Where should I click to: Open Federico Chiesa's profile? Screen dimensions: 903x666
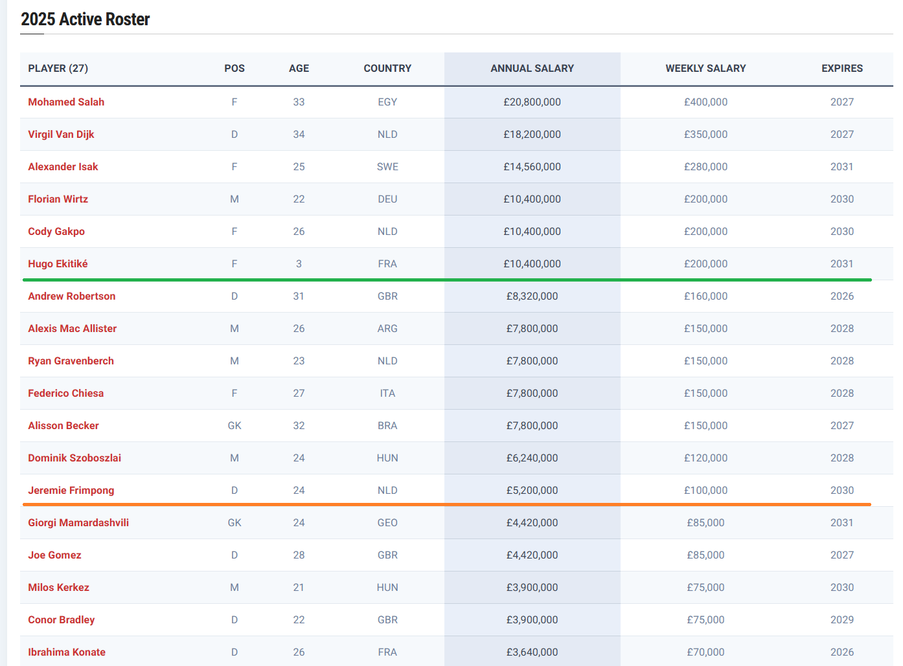click(x=65, y=394)
